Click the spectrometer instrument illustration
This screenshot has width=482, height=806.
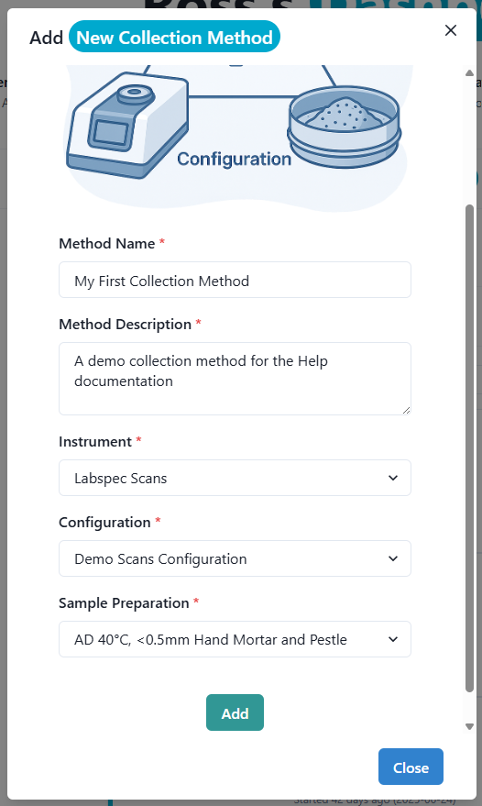click(127, 126)
